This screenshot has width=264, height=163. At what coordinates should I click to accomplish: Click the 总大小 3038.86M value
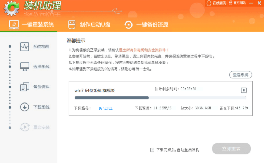[203, 108]
